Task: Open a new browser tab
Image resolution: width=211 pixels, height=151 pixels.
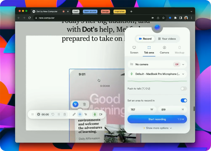Action: pos(131,11)
